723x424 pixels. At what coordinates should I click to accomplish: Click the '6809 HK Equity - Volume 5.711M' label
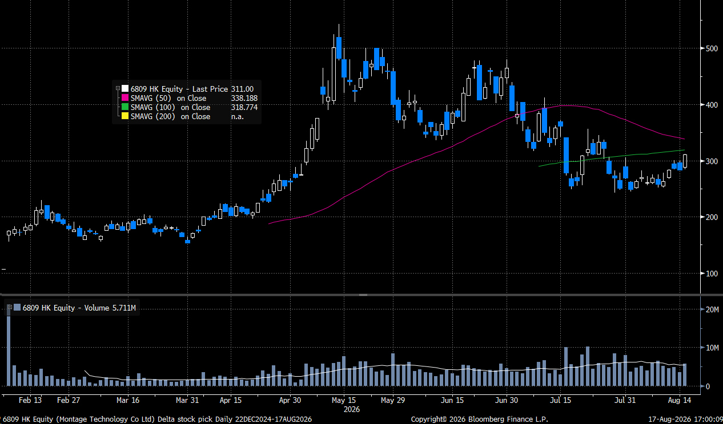(x=79, y=308)
